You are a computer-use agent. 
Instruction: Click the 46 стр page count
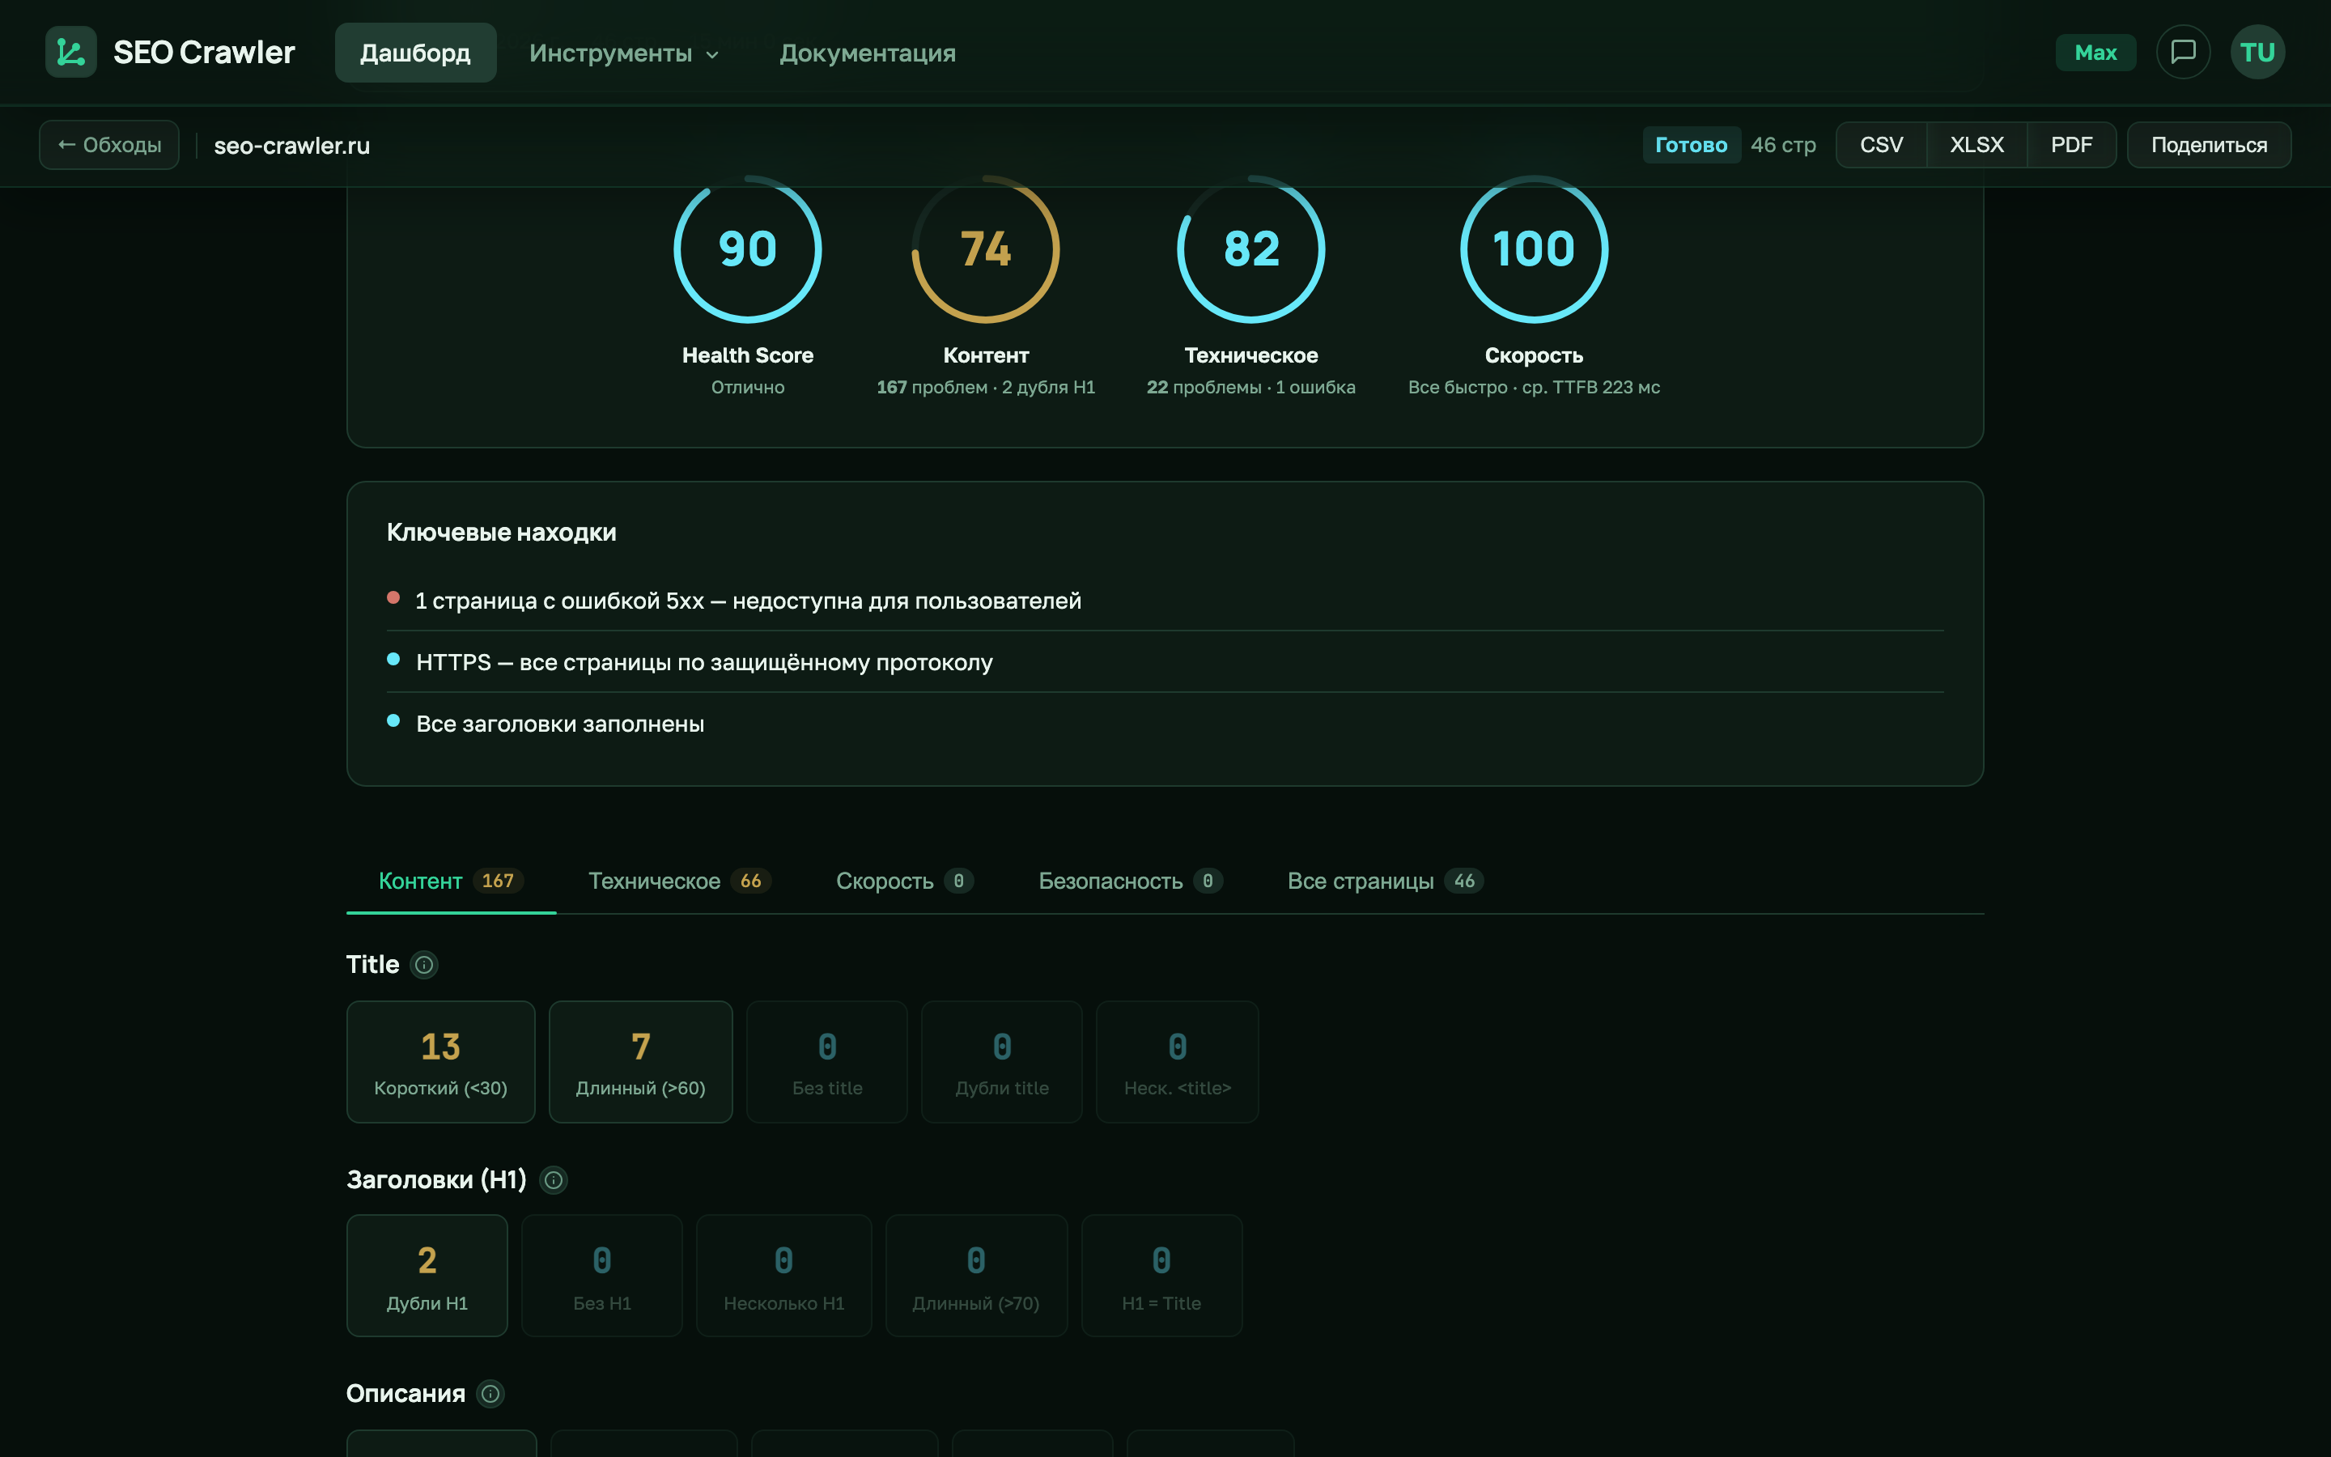coord(1783,145)
